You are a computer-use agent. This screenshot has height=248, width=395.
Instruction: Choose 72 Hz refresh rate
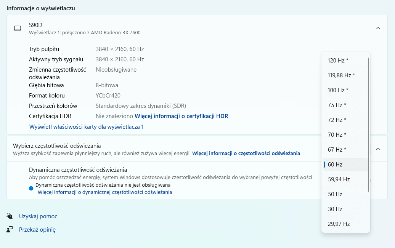click(345, 120)
